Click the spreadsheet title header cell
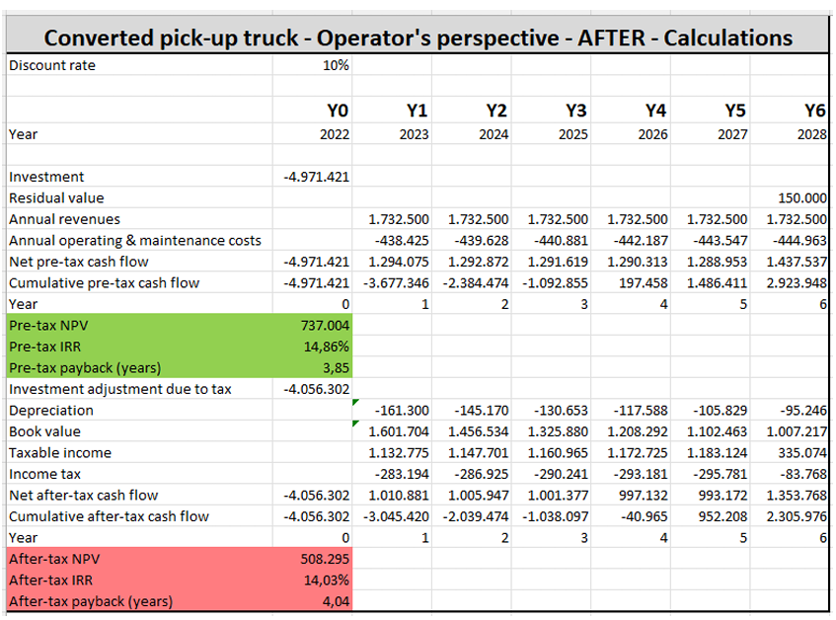Image resolution: width=836 pixels, height=620 pixels. (418, 38)
